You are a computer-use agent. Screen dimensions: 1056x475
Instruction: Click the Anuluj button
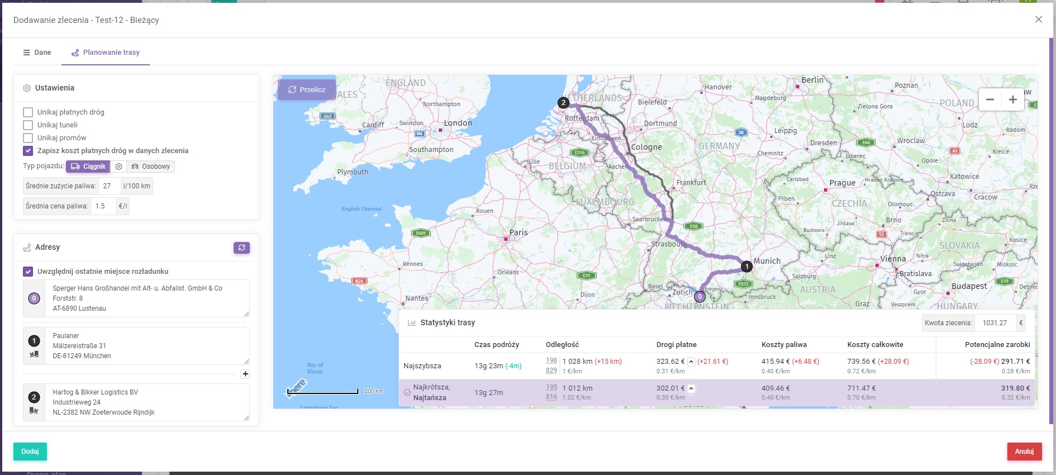pos(1024,452)
